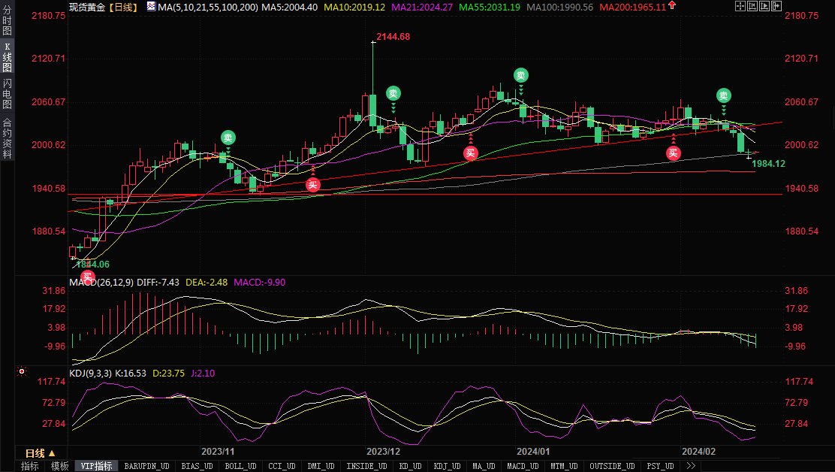This screenshot has height=472, width=835.
Task: Click the crosshair cursor icon
Action: (x=740, y=6)
